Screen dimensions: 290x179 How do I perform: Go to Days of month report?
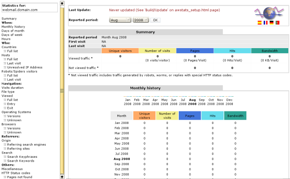pyautogui.click(x=13, y=31)
